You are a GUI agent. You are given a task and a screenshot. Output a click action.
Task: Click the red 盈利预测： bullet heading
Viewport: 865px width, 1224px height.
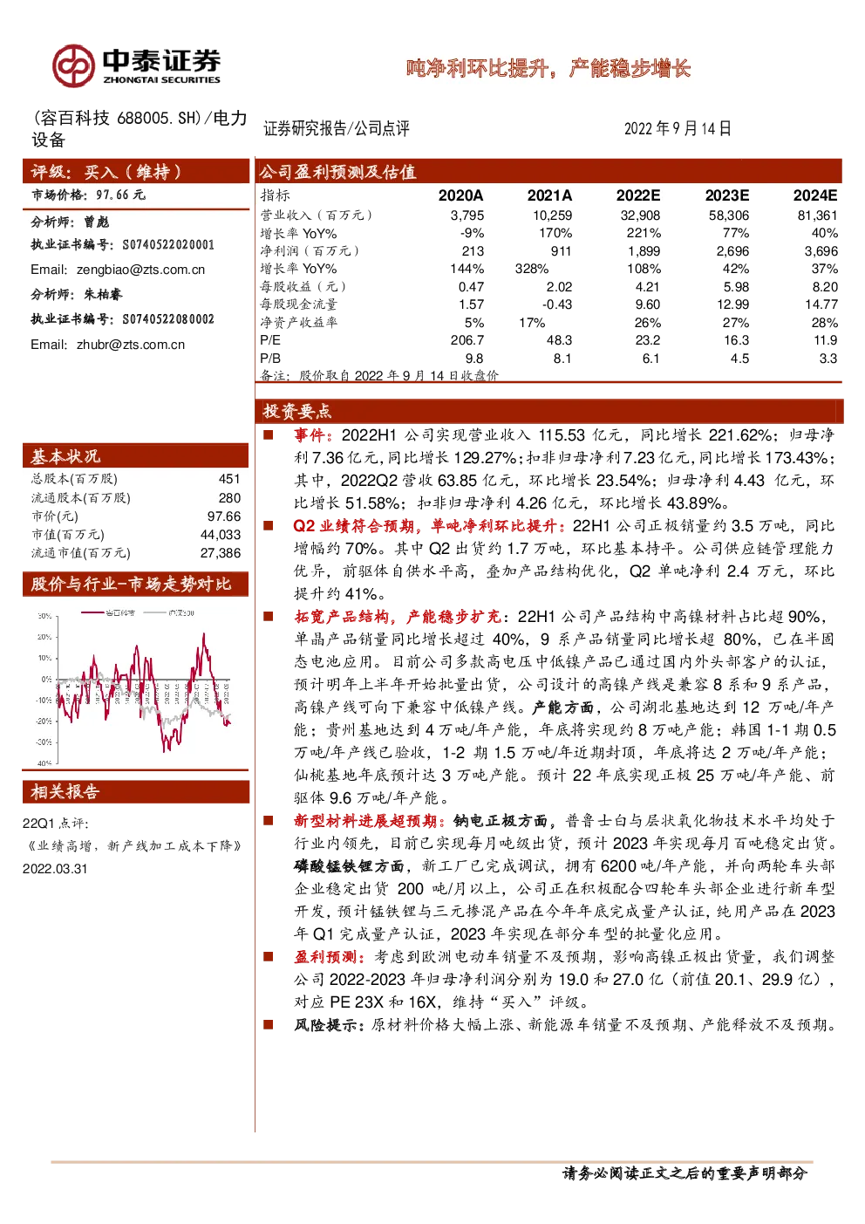click(331, 957)
